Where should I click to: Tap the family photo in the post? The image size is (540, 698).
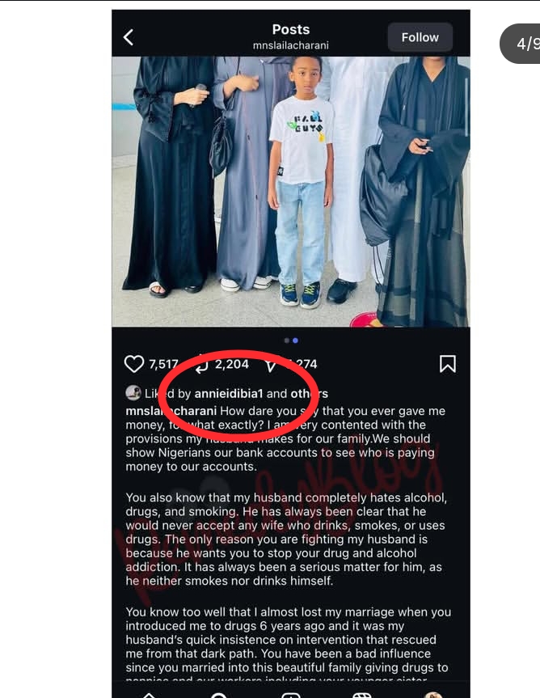coord(291,192)
